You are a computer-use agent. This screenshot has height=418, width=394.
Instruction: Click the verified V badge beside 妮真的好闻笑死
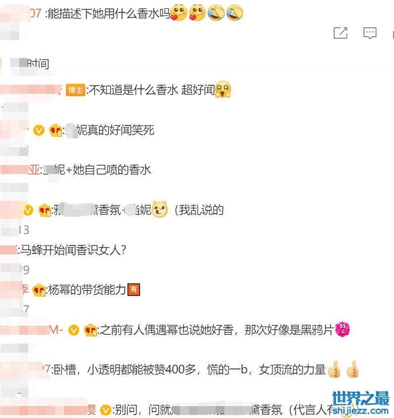[x=39, y=130]
